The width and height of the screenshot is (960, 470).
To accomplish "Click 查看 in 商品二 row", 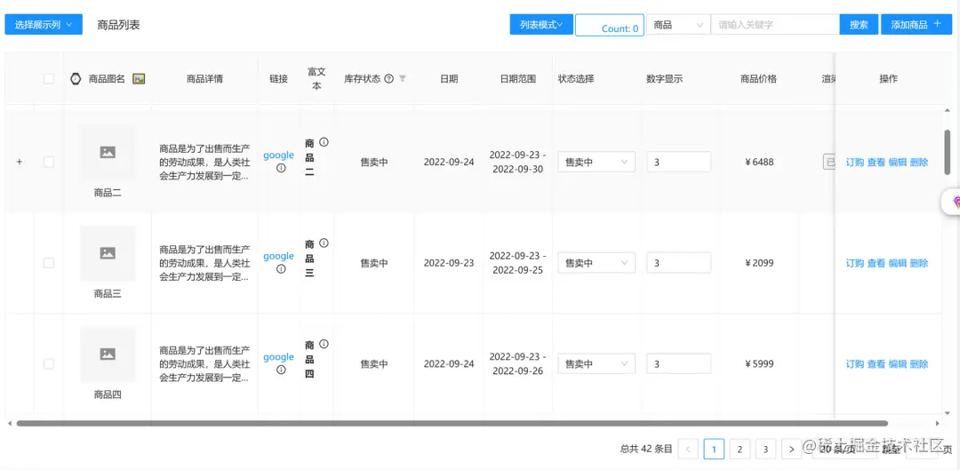I will click(876, 163).
